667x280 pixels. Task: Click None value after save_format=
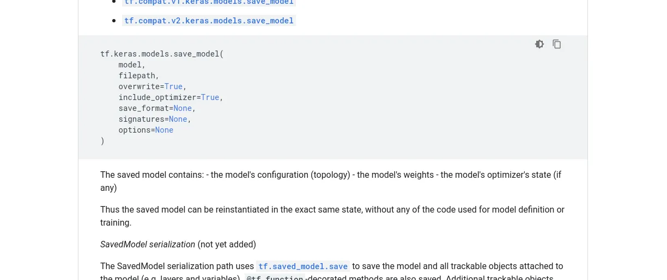[183, 108]
